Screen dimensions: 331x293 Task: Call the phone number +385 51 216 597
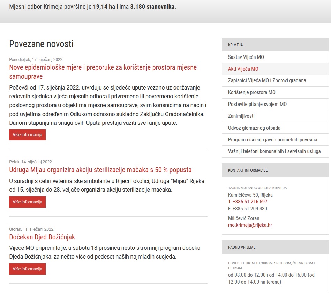tap(248, 202)
